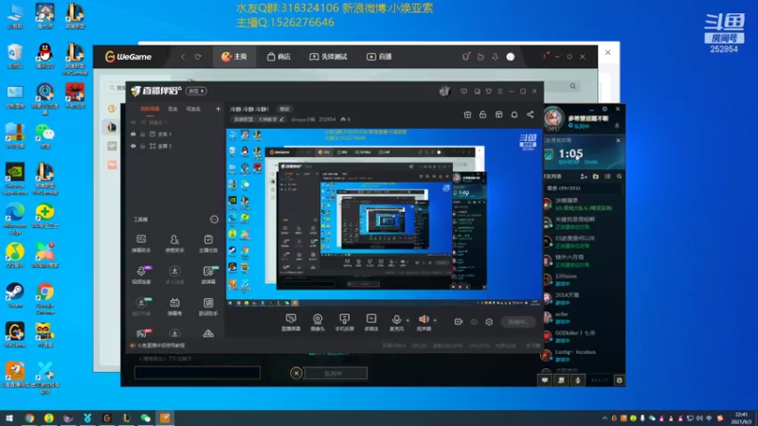Select friend GODkiller in list
758x426 pixels.
click(x=584, y=336)
